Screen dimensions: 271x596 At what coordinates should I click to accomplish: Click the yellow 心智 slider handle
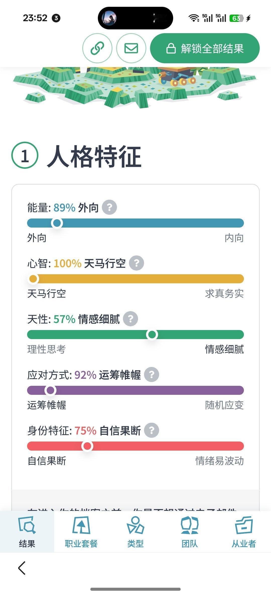tap(33, 279)
